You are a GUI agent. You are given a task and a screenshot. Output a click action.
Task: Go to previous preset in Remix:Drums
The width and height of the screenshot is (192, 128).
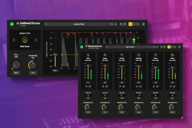click(x=107, y=47)
